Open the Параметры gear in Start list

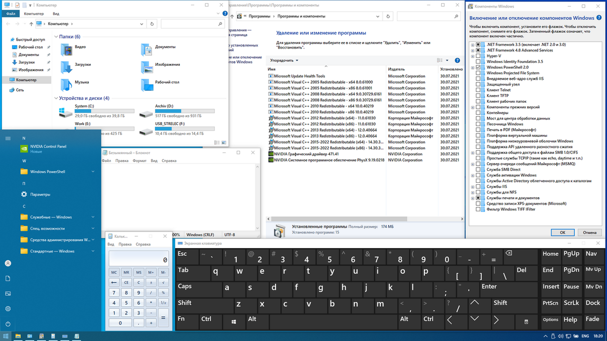tap(24, 194)
